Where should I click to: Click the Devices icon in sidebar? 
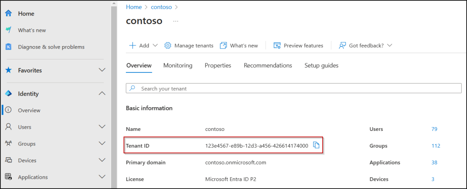point(8,160)
